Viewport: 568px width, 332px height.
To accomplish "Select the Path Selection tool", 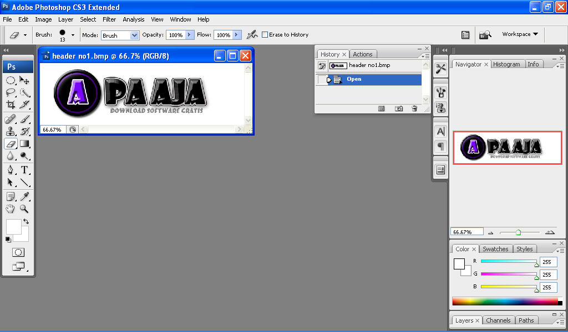I will click(x=11, y=183).
